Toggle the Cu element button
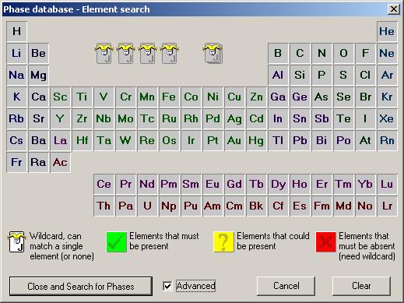 tap(234, 97)
